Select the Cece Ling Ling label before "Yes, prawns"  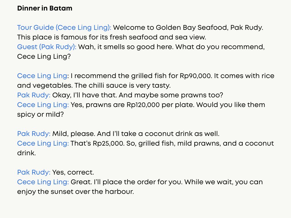pyautogui.click(x=43, y=105)
